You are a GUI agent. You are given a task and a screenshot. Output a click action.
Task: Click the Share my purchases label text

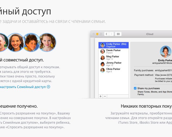(x=149, y=88)
